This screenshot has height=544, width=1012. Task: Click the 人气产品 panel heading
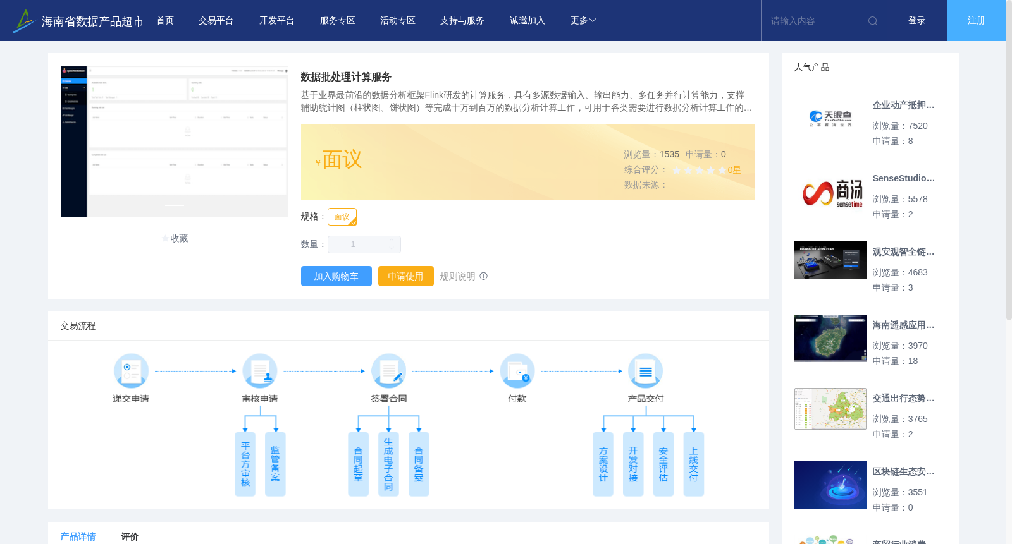[x=811, y=68]
